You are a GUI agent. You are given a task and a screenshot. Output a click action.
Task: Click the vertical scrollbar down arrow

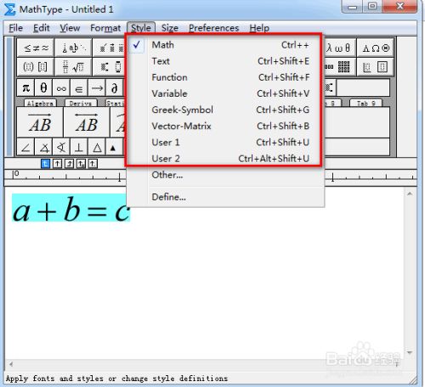coord(410,352)
